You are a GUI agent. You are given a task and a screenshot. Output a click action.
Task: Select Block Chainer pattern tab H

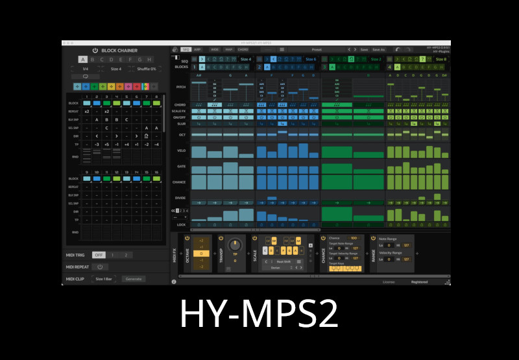click(x=149, y=60)
